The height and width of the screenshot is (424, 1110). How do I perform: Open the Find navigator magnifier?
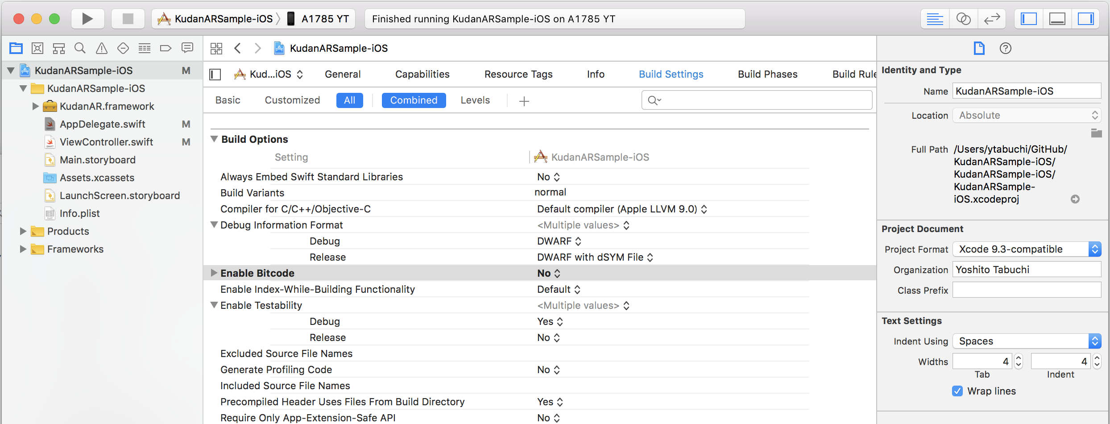80,48
